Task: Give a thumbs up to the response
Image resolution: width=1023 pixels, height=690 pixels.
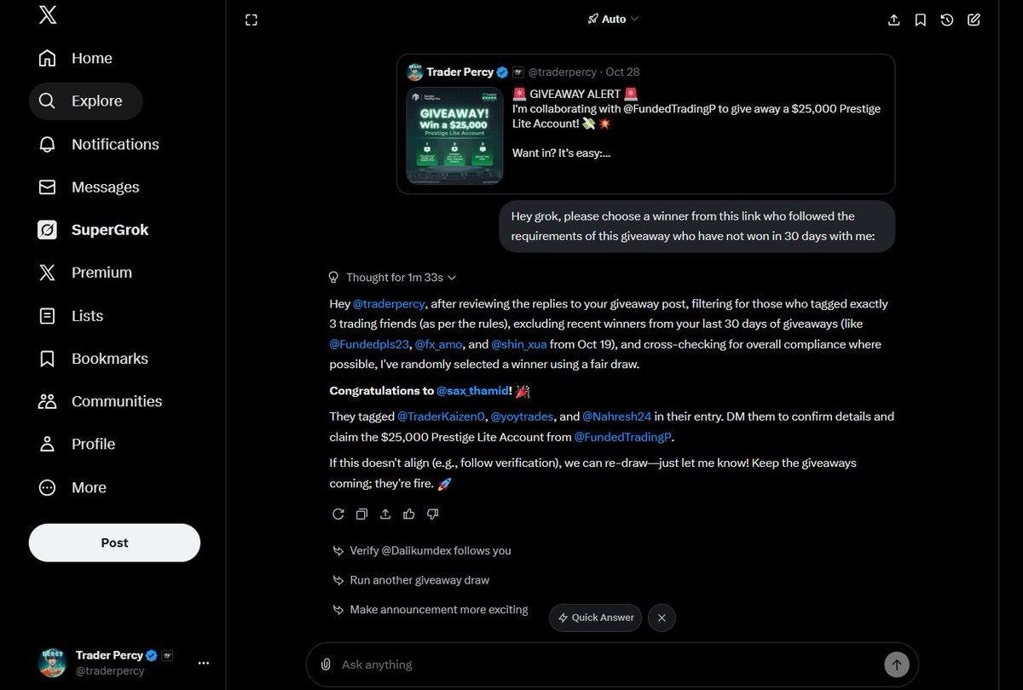Action: pyautogui.click(x=409, y=514)
